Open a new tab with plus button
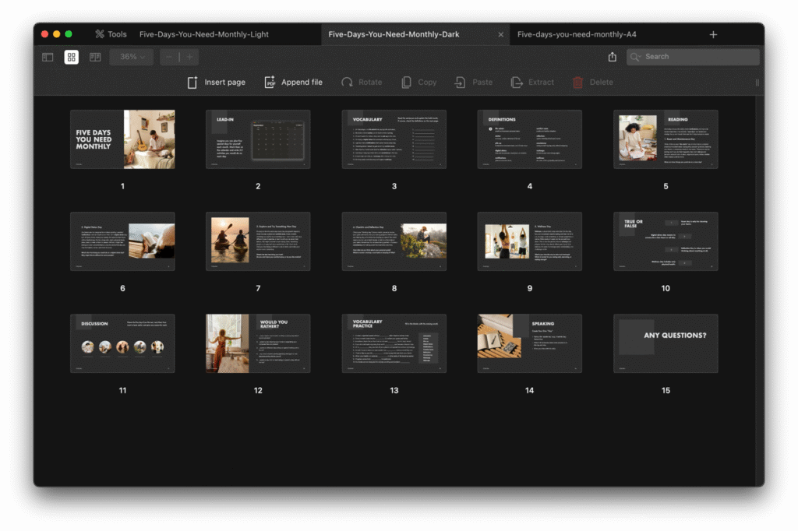798x531 pixels. [713, 34]
